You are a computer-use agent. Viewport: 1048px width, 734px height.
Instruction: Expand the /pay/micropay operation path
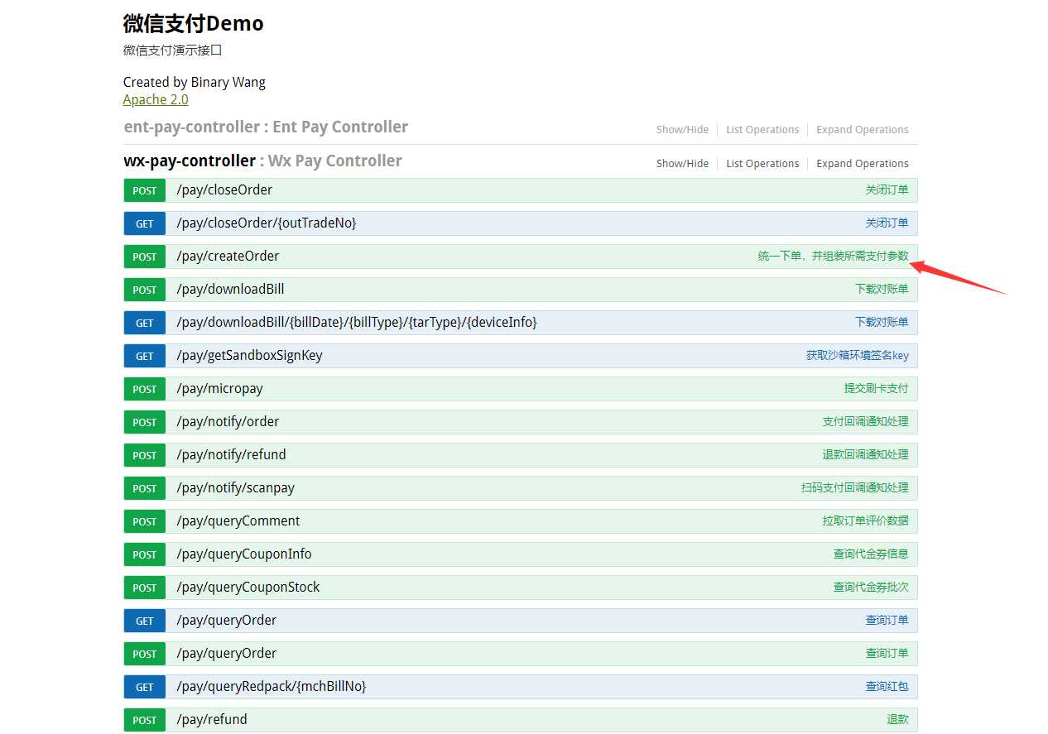coord(219,389)
